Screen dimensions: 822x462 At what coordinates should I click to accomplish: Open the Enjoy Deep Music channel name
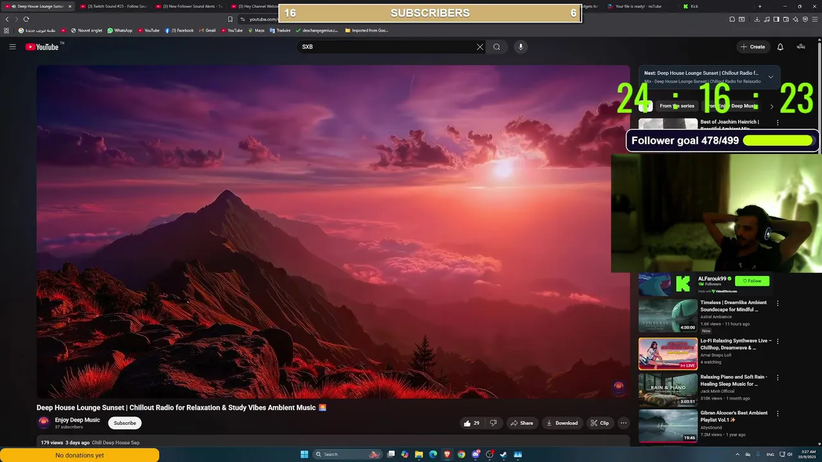(77, 420)
